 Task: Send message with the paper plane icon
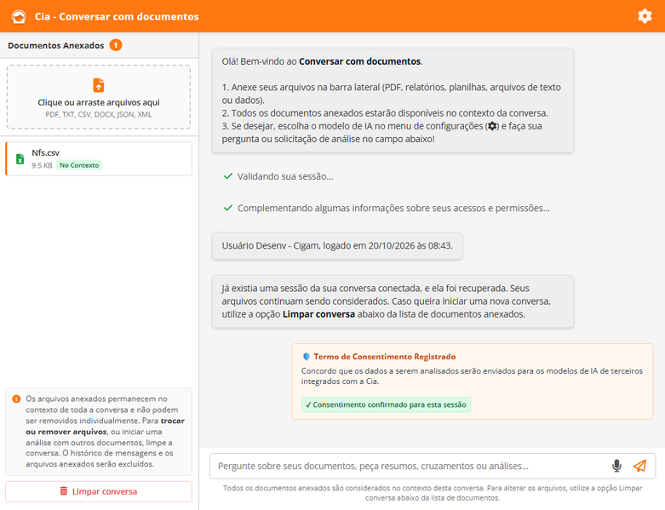click(x=639, y=466)
